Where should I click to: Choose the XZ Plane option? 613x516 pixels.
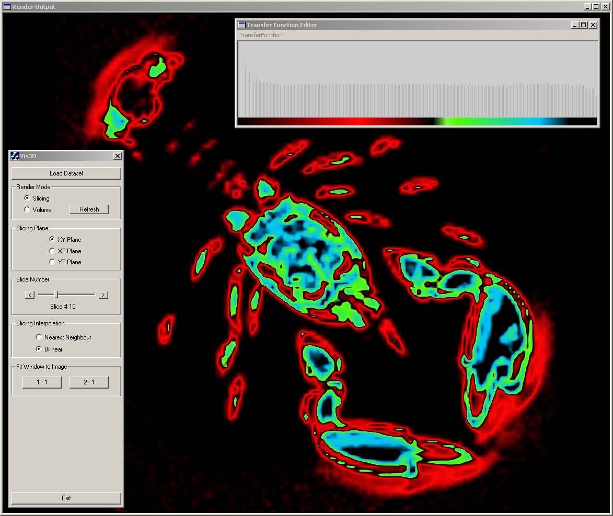point(52,251)
